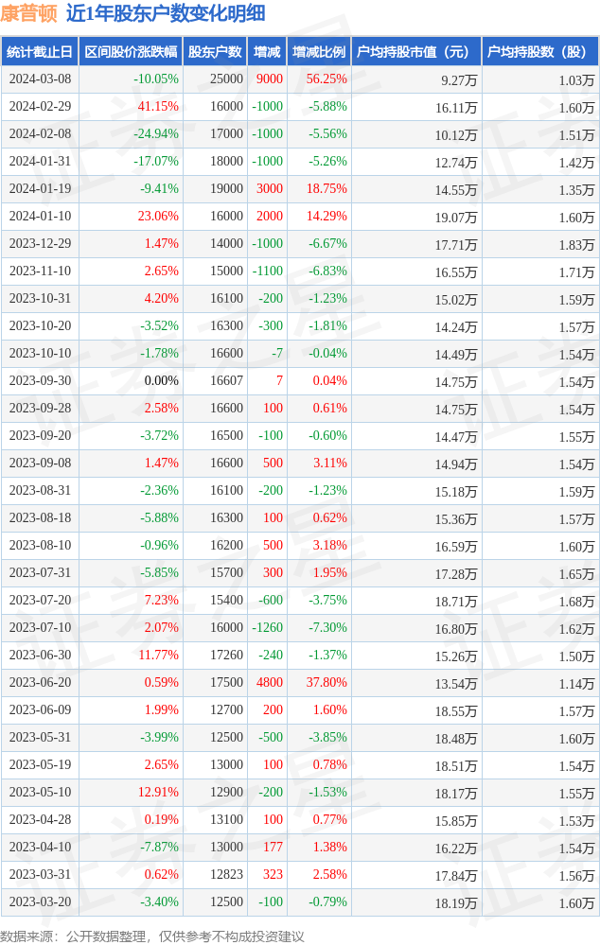Click the 统计截止日 column header
The height and width of the screenshot is (945, 600).
[39, 52]
